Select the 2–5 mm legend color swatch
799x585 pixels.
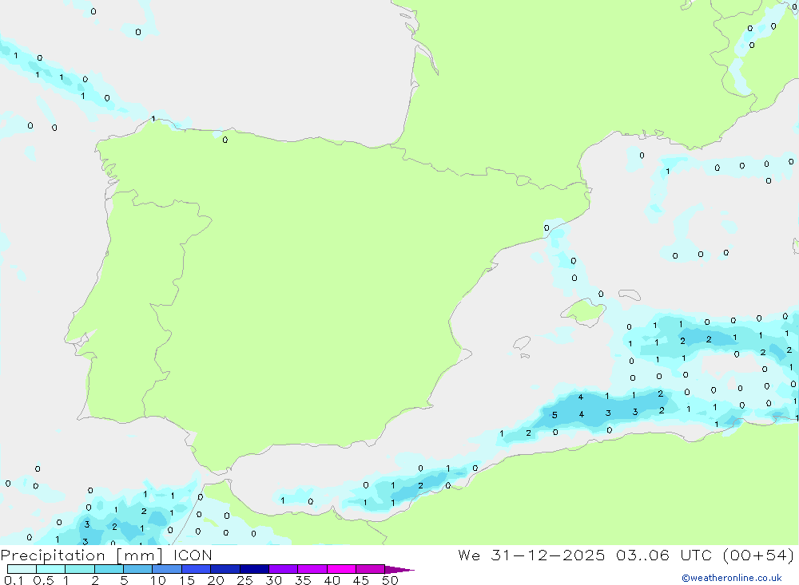tap(109, 569)
